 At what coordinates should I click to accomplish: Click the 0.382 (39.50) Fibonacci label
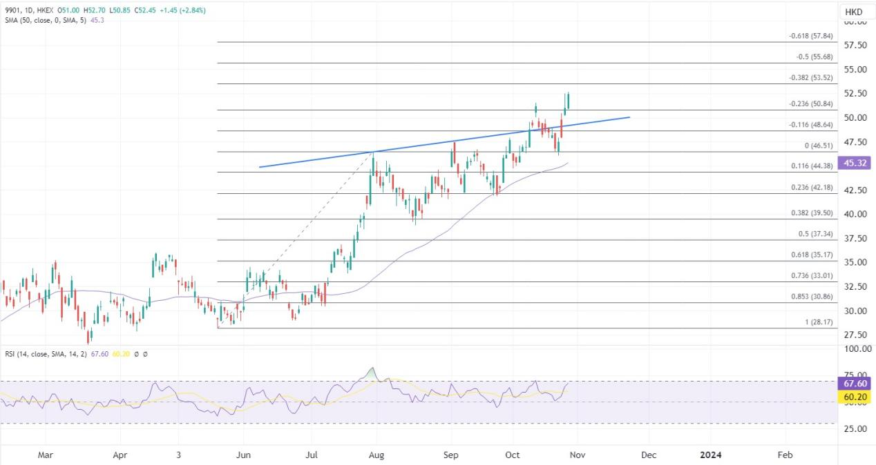[x=812, y=213]
